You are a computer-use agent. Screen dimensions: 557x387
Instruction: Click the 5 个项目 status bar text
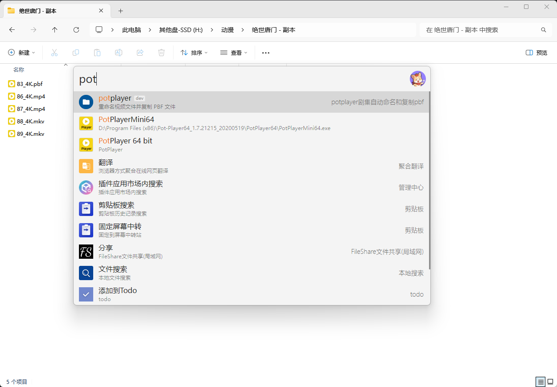[x=17, y=382]
